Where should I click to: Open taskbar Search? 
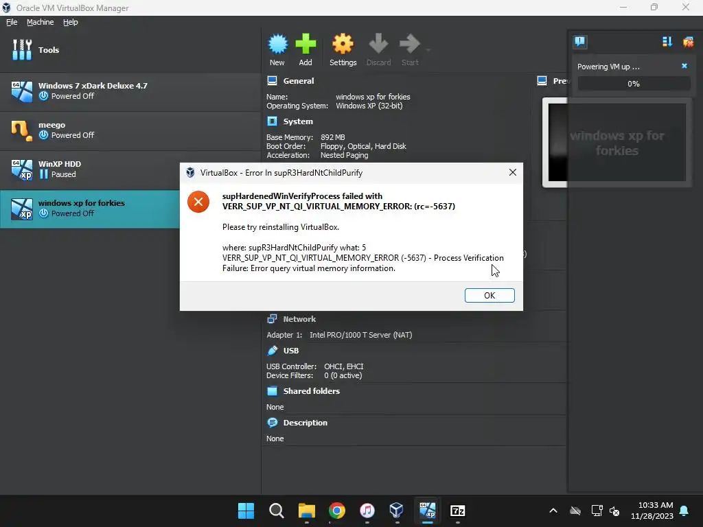276,511
